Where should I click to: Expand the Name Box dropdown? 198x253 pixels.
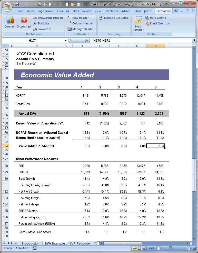[x=65, y=41]
